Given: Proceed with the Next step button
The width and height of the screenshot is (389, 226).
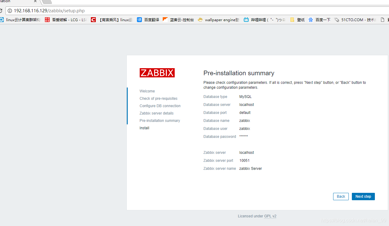Looking at the screenshot, I should pyautogui.click(x=363, y=197).
